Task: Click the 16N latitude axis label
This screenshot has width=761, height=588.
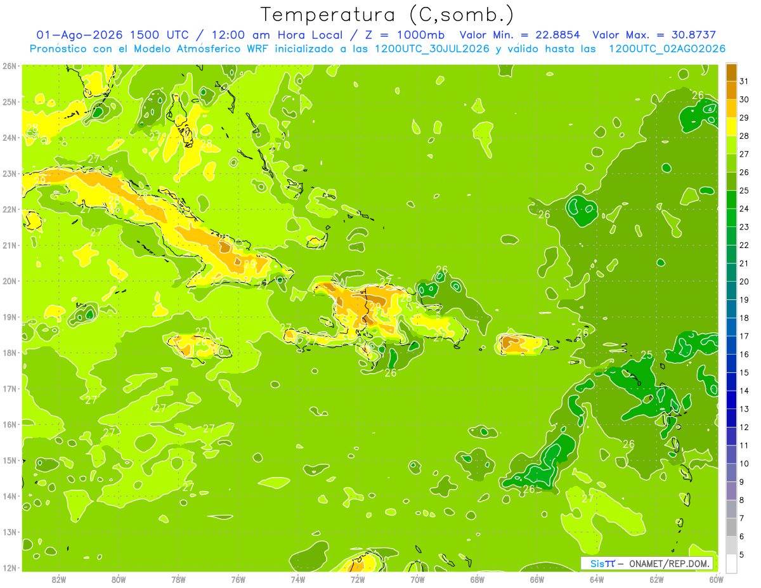Action: tap(9, 424)
